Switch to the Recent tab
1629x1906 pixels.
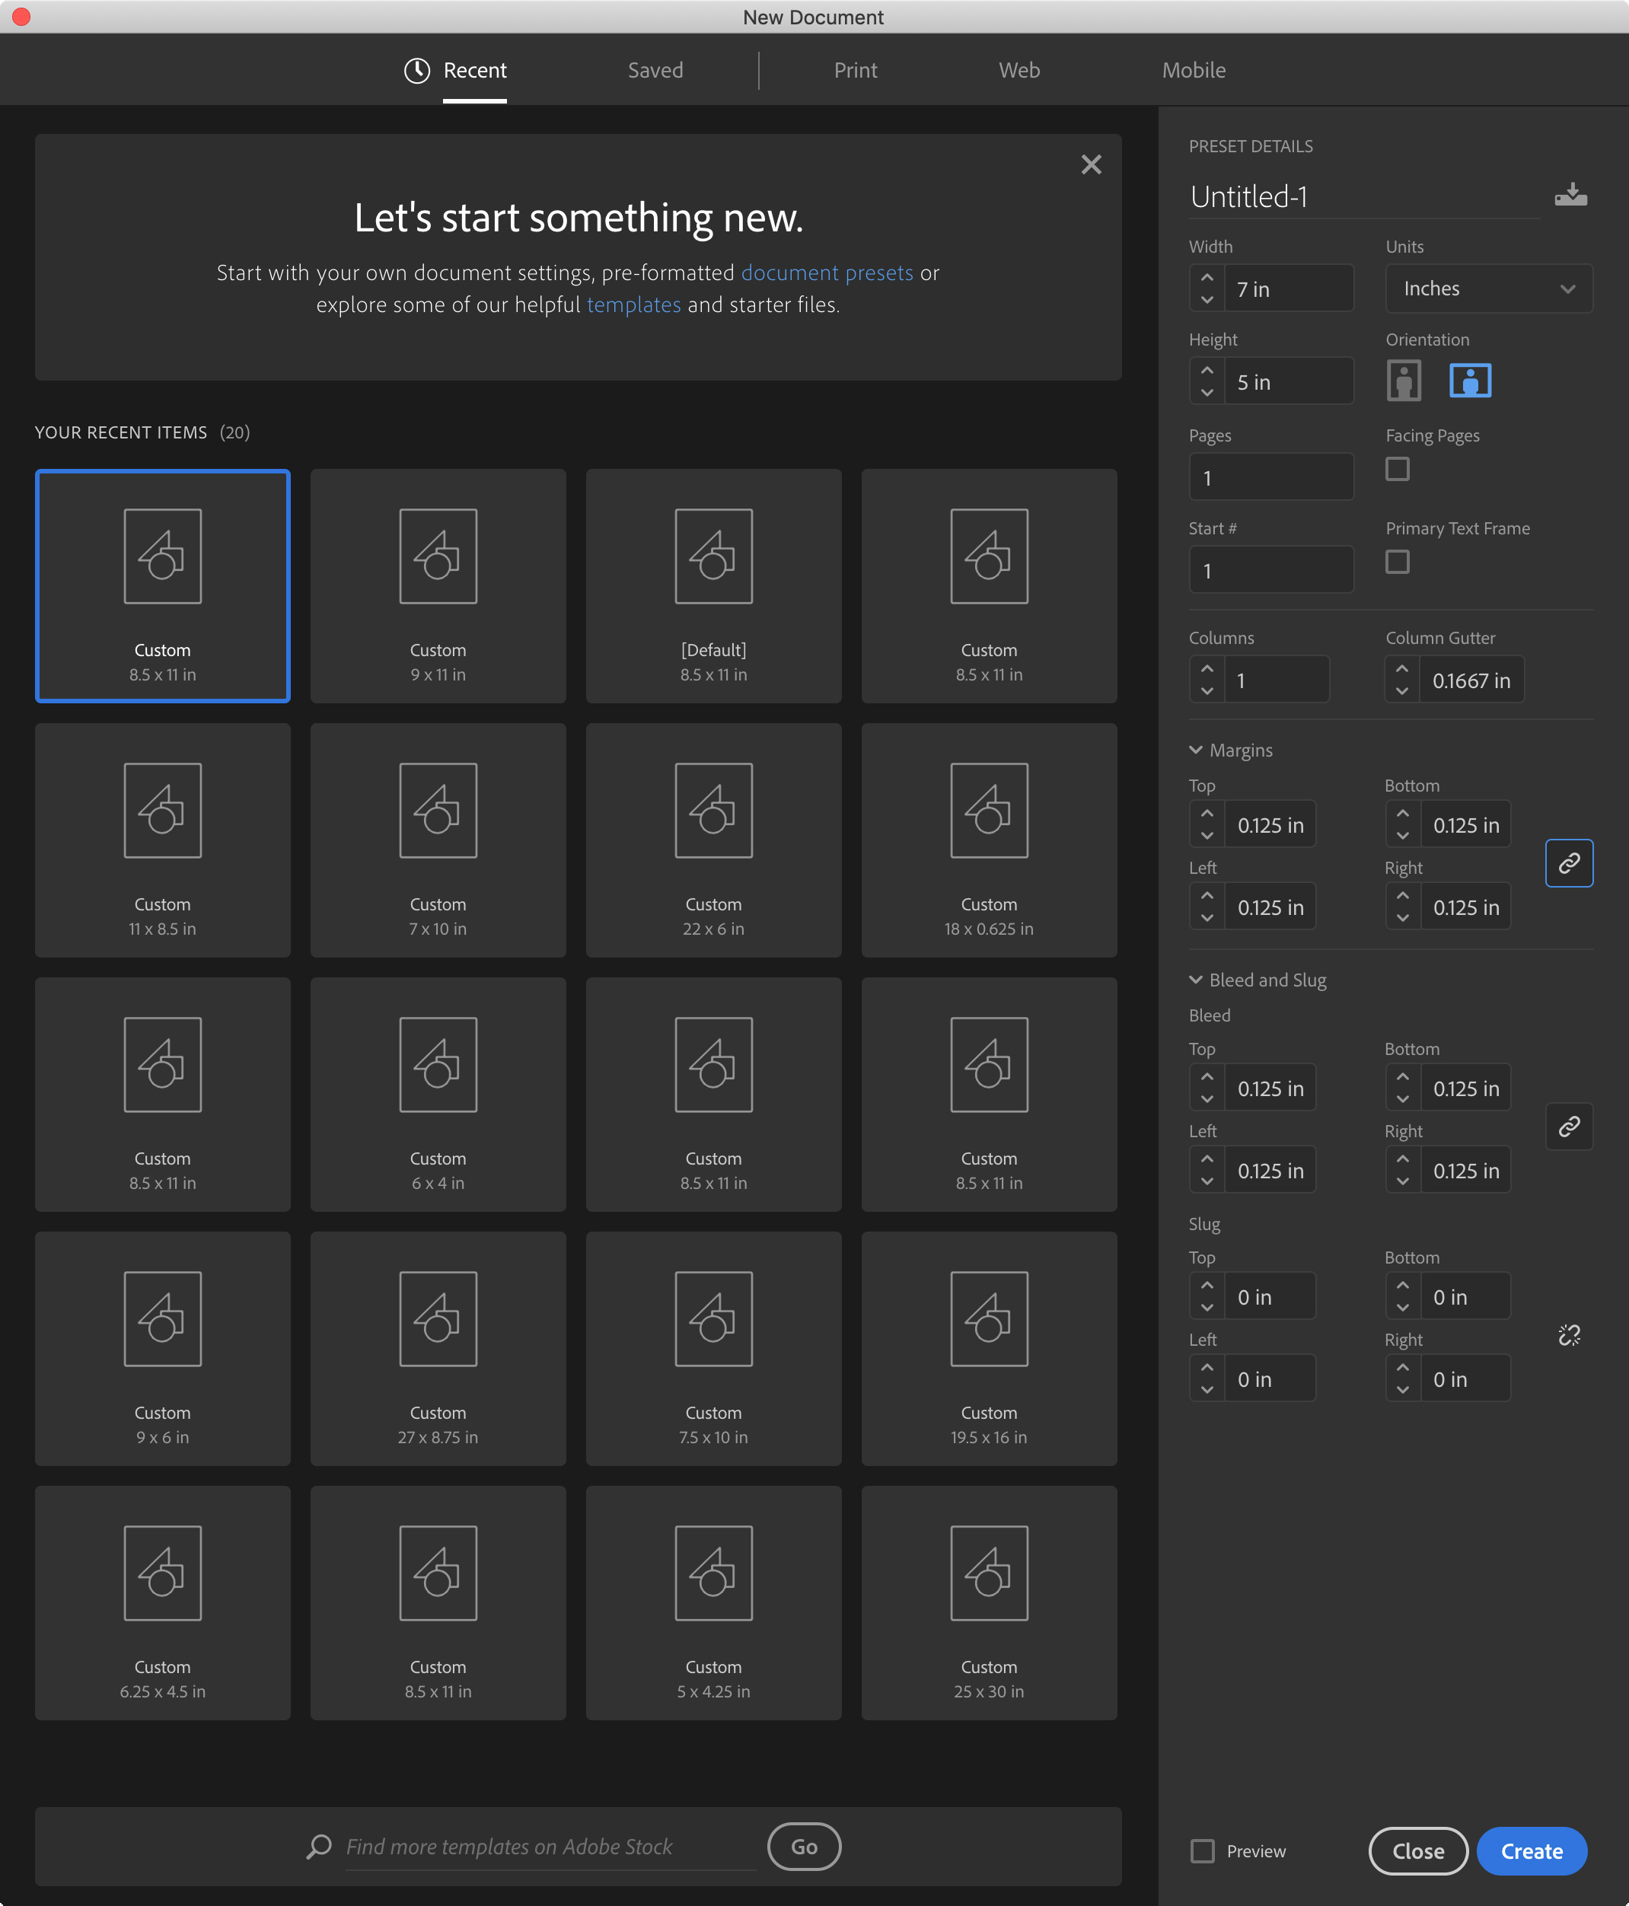[475, 71]
